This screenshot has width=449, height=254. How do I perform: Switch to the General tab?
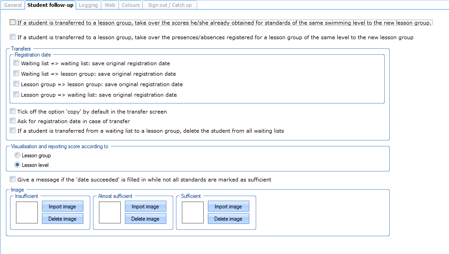click(13, 5)
